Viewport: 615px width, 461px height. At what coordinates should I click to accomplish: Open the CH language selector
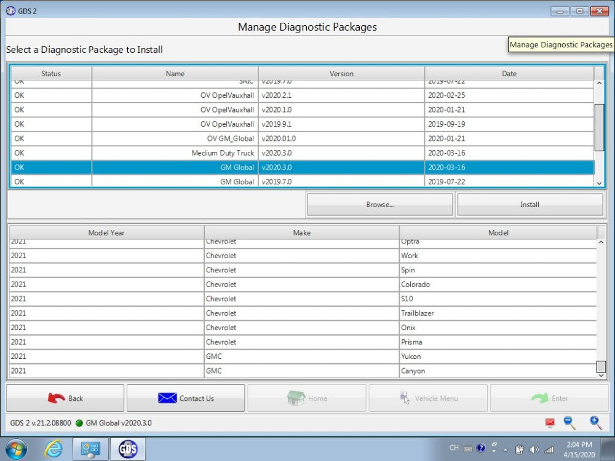coord(454,448)
